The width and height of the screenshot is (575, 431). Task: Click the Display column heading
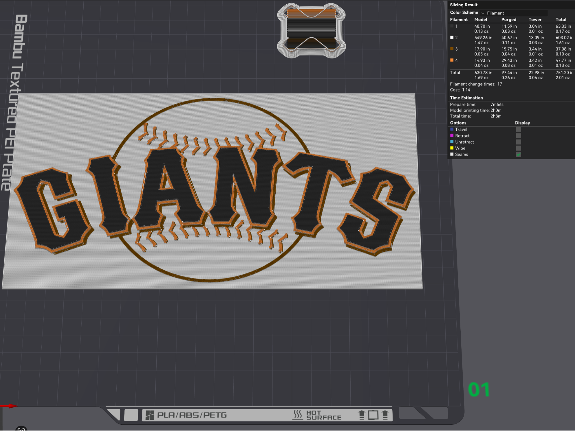(x=522, y=123)
